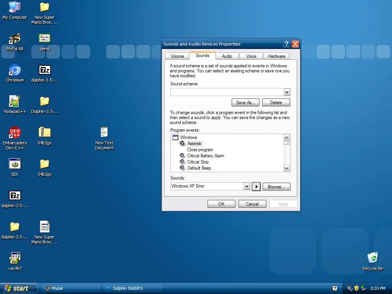Open the My Computer desktop icon
Image resolution: width=392 pixels, height=294 pixels.
[15, 10]
